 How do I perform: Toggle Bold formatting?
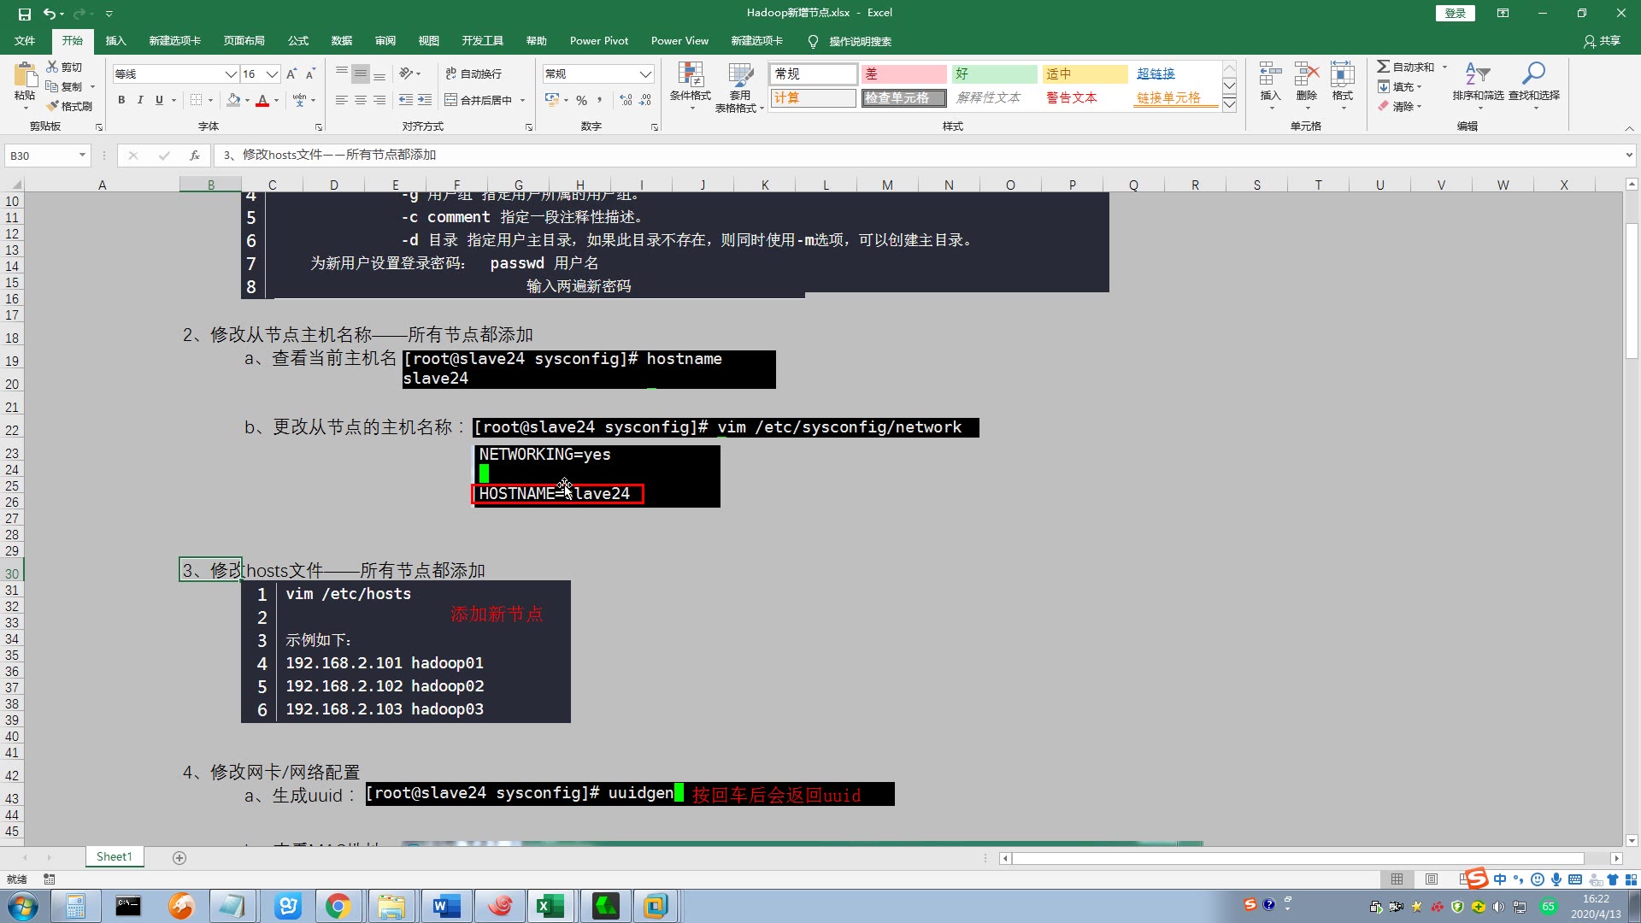click(121, 100)
